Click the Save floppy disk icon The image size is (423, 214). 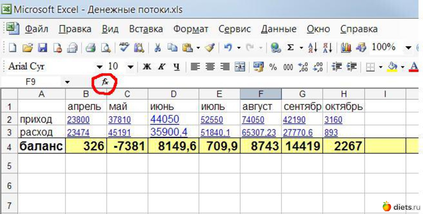click(43, 48)
